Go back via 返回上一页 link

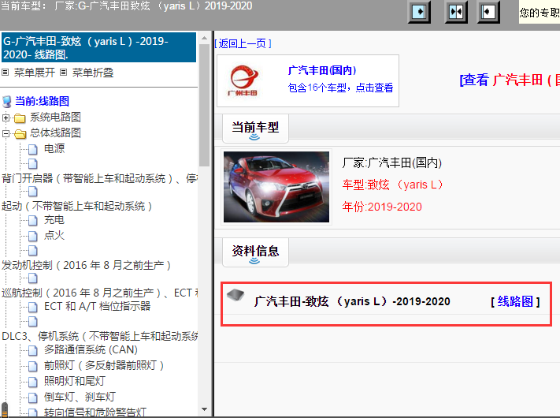243,43
